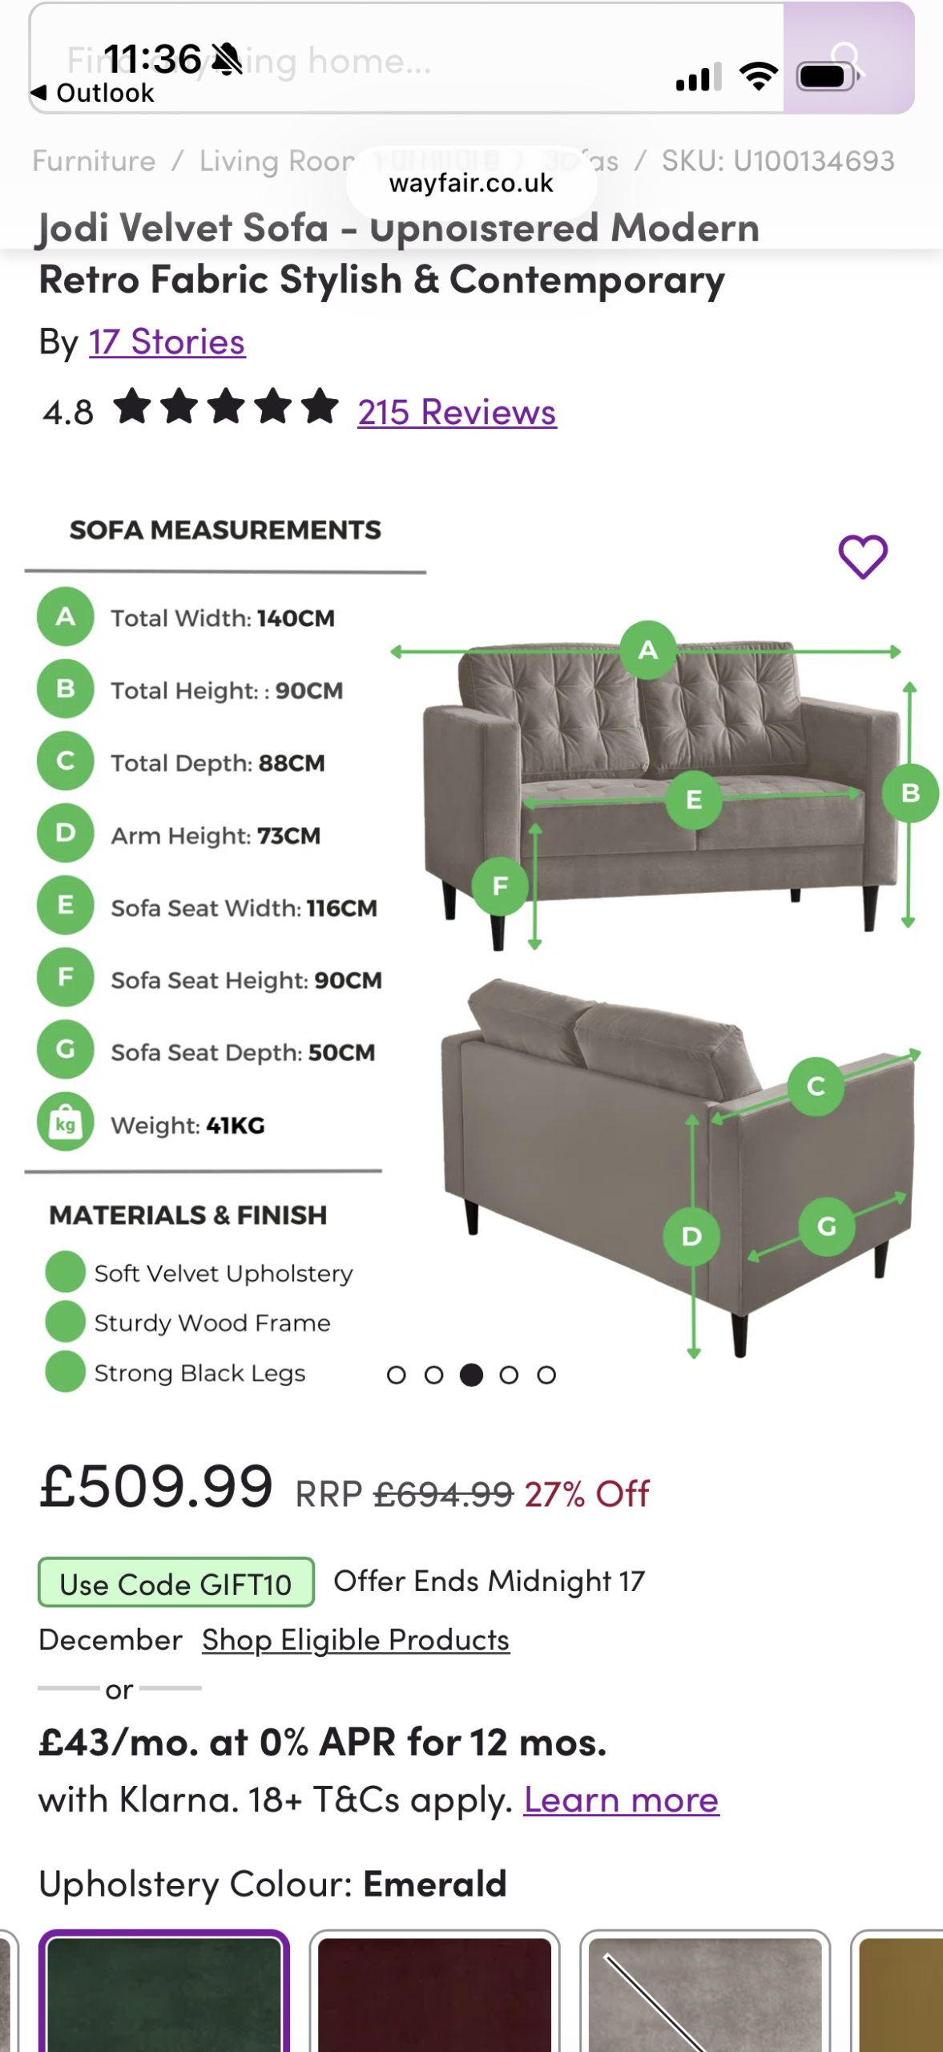Tap the Use Code GIFT10 badge

175,1583
